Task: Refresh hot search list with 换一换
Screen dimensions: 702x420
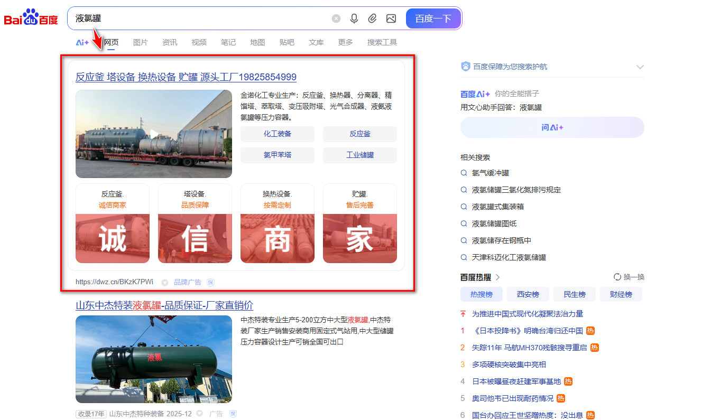Action: pos(629,277)
